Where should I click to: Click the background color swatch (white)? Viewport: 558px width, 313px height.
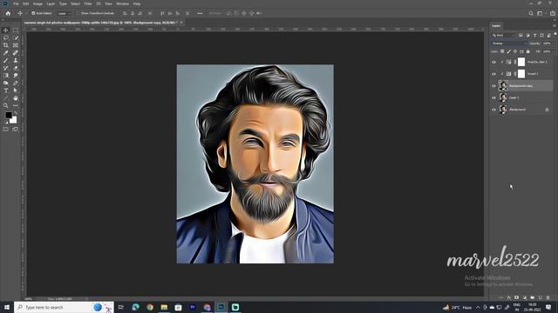click(13, 120)
